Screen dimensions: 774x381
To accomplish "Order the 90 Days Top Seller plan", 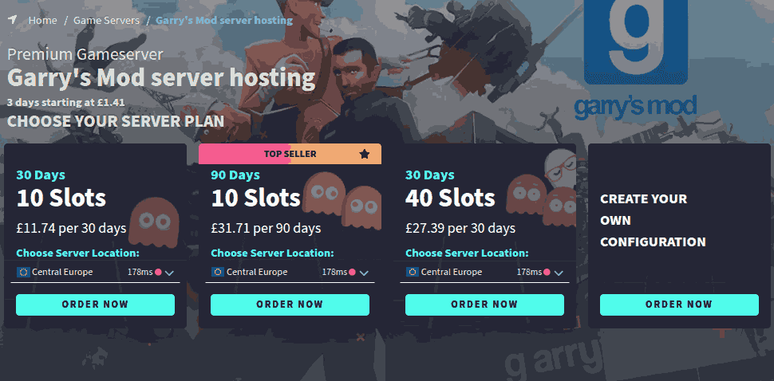I will pos(290,304).
